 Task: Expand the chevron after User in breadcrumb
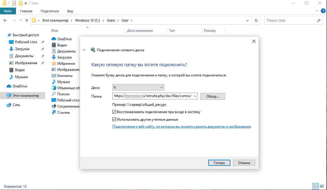click(131, 20)
